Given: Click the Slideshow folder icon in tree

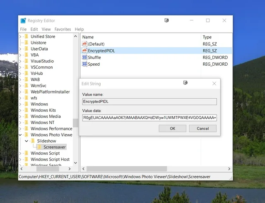Looking at the screenshot, I should tap(33, 141).
